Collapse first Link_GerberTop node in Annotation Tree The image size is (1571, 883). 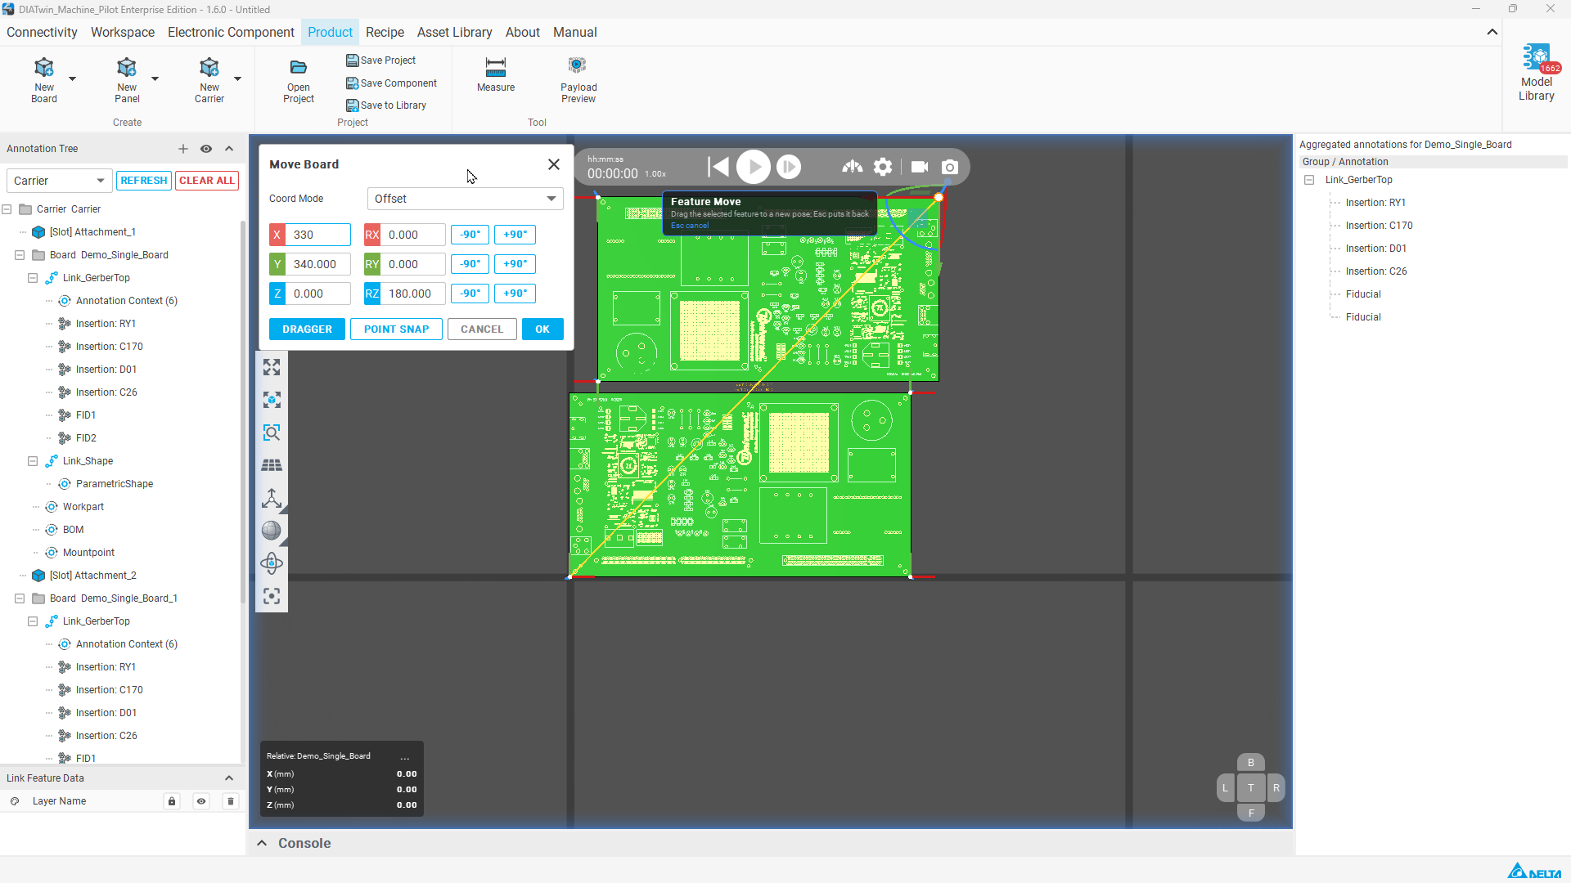click(33, 278)
